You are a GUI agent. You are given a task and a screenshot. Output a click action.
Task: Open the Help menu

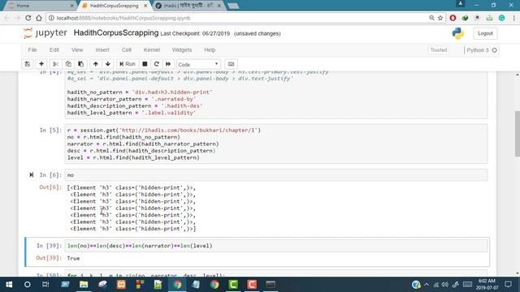(210, 50)
